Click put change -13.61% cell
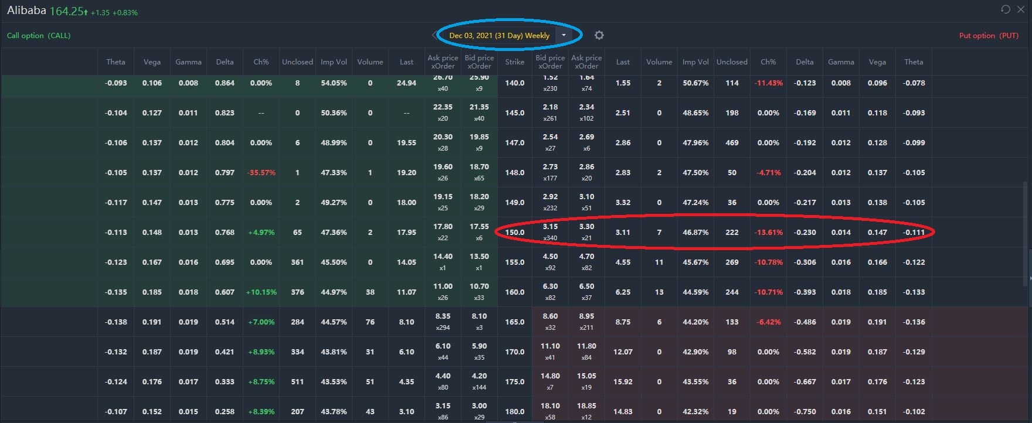This screenshot has width=1032, height=423. [x=768, y=233]
